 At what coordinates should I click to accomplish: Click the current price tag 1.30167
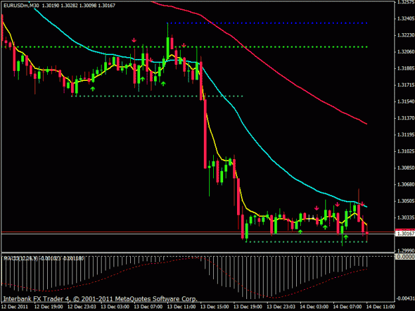[x=406, y=233]
